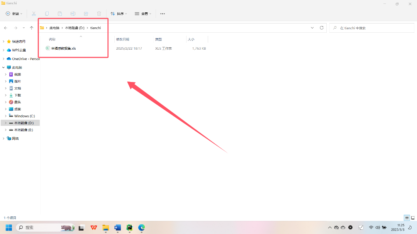Open 文档 folder in navigation pane
Screen dimensions: 417x234
17,88
